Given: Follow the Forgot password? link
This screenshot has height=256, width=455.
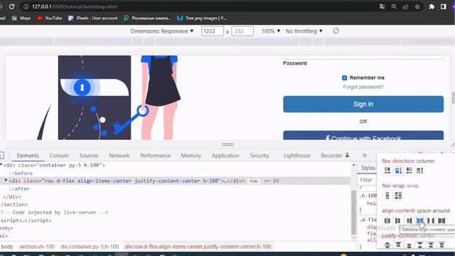Looking at the screenshot, I should [x=363, y=87].
